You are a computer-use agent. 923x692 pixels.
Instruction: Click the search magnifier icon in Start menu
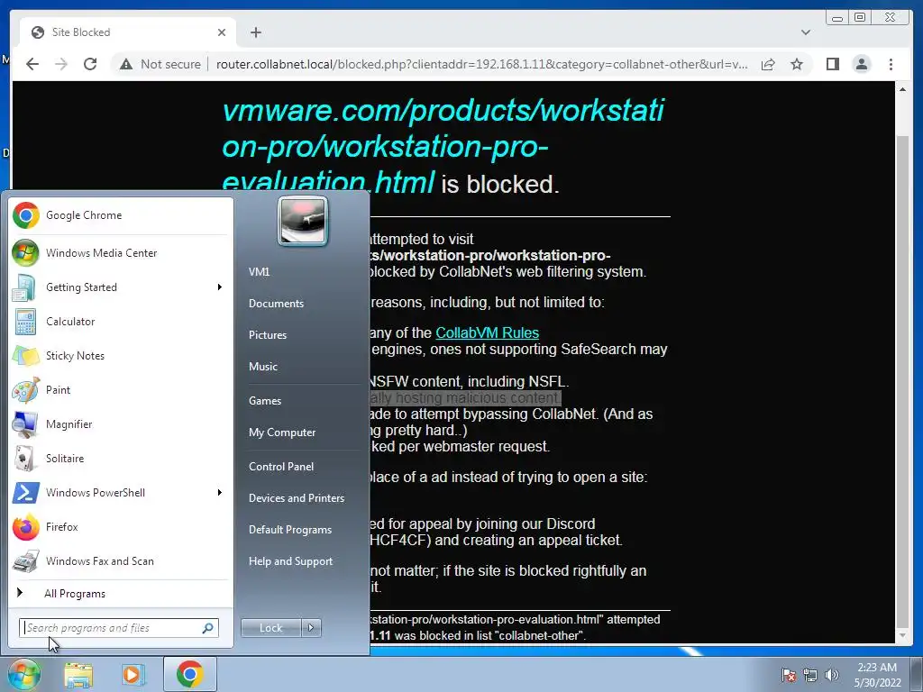pyautogui.click(x=208, y=628)
